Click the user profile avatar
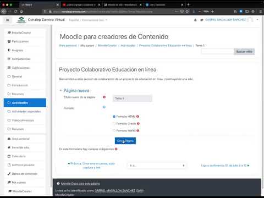The width and height of the screenshot is (264, 198). pyautogui.click(x=250, y=20)
